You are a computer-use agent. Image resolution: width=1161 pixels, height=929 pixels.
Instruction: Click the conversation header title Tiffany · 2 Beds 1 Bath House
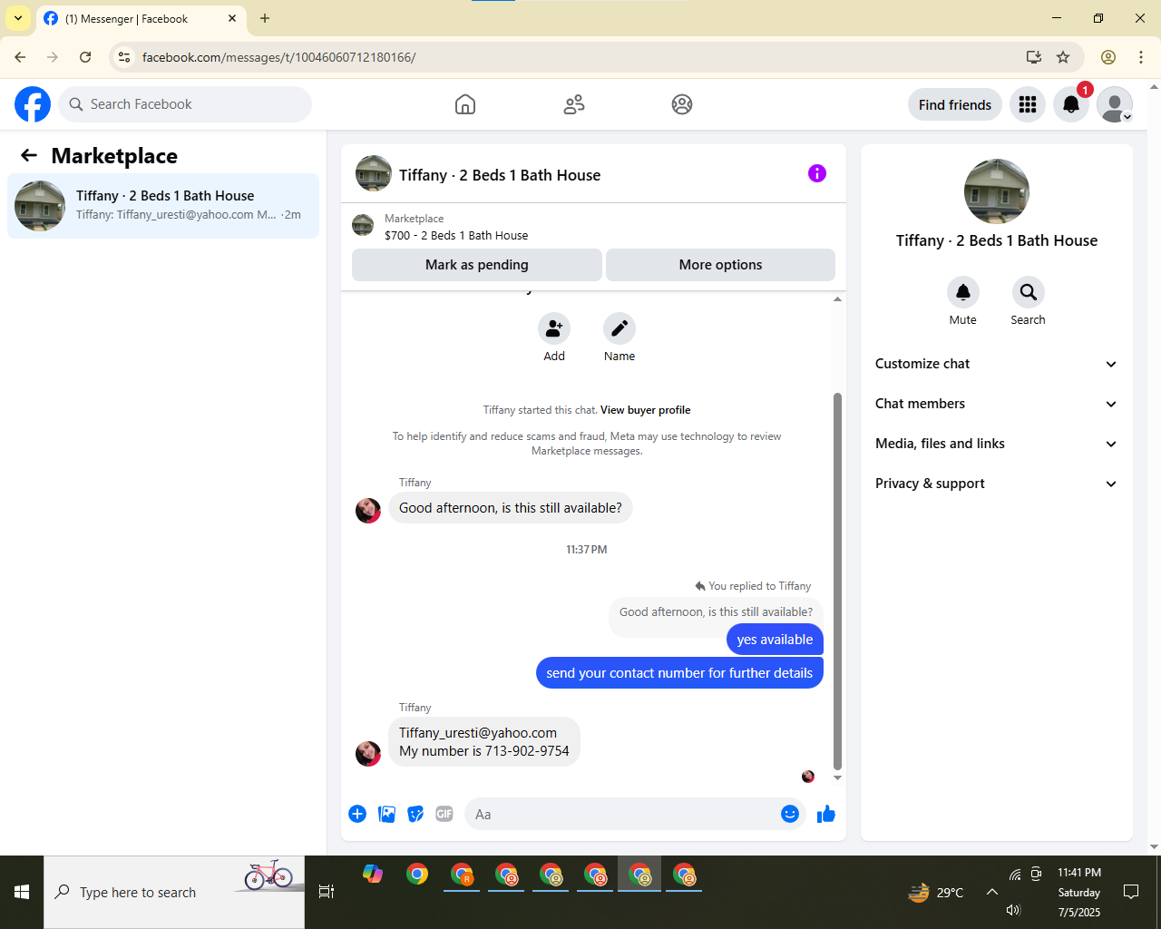(500, 175)
